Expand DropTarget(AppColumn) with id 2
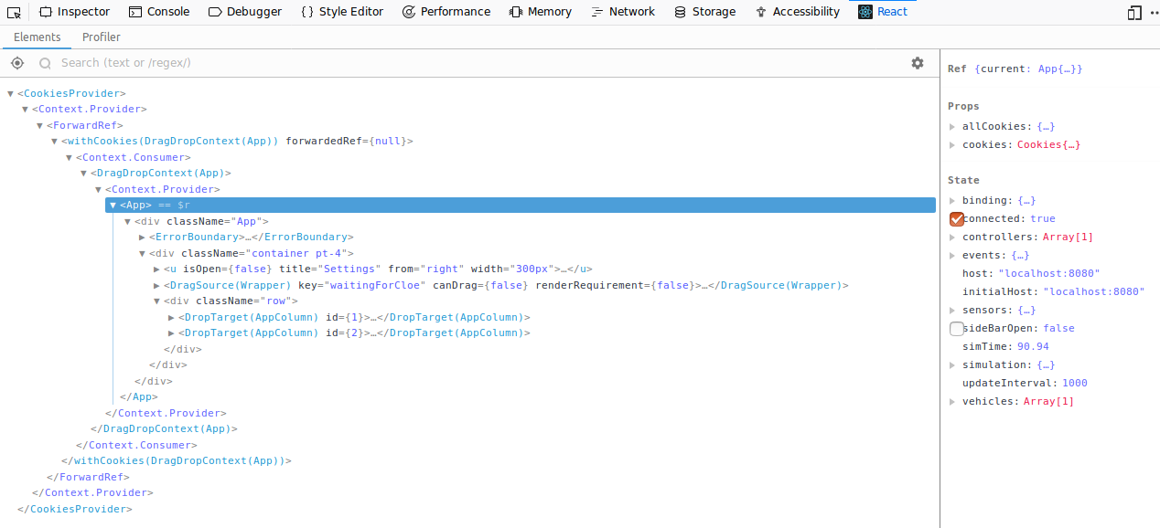This screenshot has height=528, width=1160. pyautogui.click(x=171, y=333)
